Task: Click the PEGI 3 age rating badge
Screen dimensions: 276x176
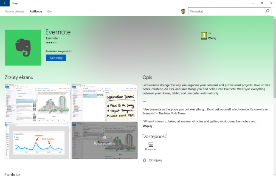Action: pos(204,36)
